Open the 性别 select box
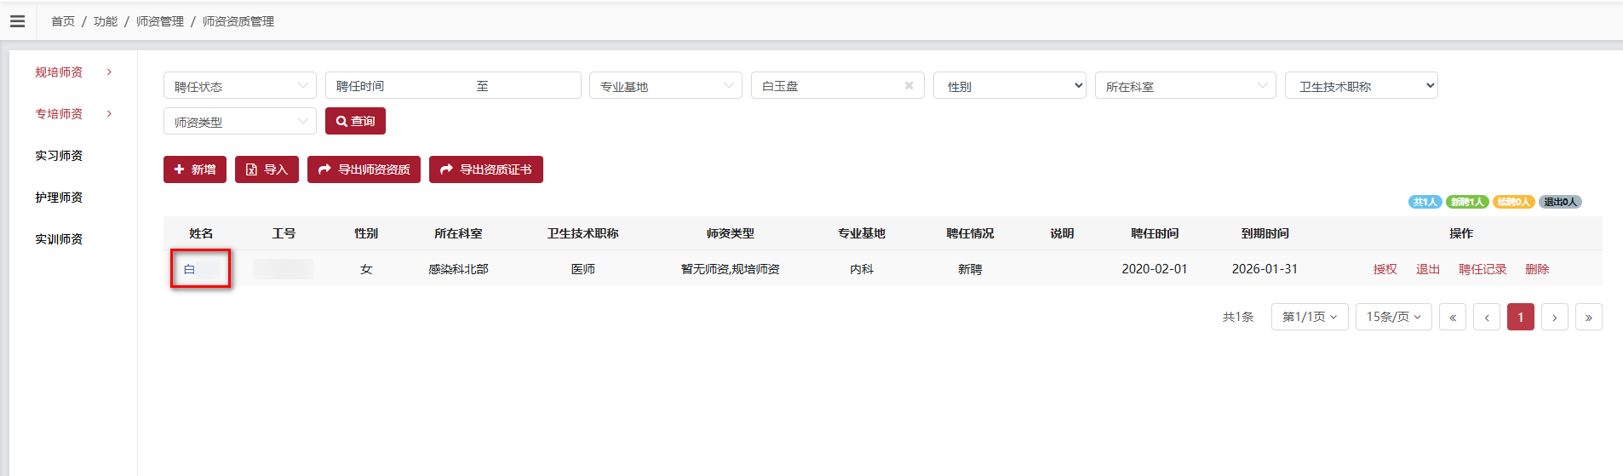1623x476 pixels. [x=1010, y=86]
